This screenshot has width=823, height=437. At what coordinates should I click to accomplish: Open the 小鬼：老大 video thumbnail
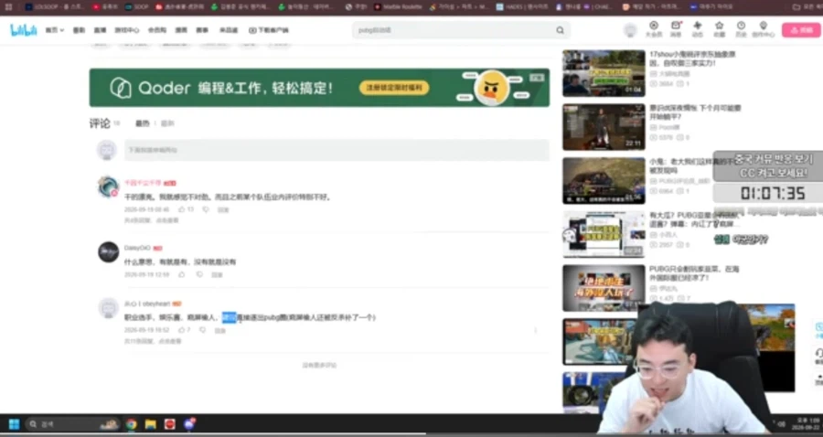604,180
